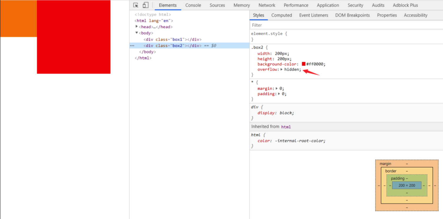Switch to the Console tab
This screenshot has height=219, width=443.
193,5
